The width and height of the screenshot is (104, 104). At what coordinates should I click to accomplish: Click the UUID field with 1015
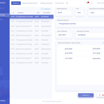tap(80, 13)
